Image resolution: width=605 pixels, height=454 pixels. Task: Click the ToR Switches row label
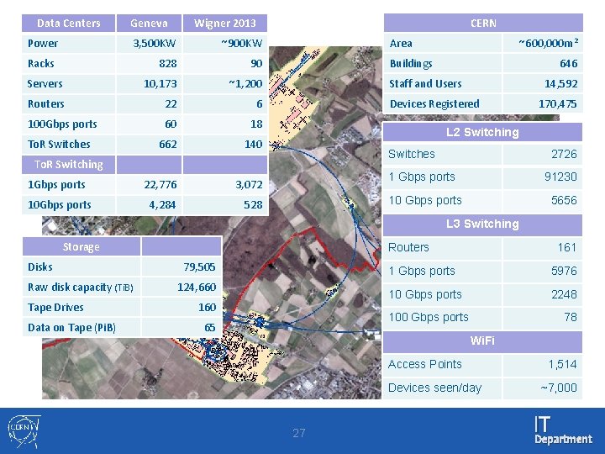[59, 145]
